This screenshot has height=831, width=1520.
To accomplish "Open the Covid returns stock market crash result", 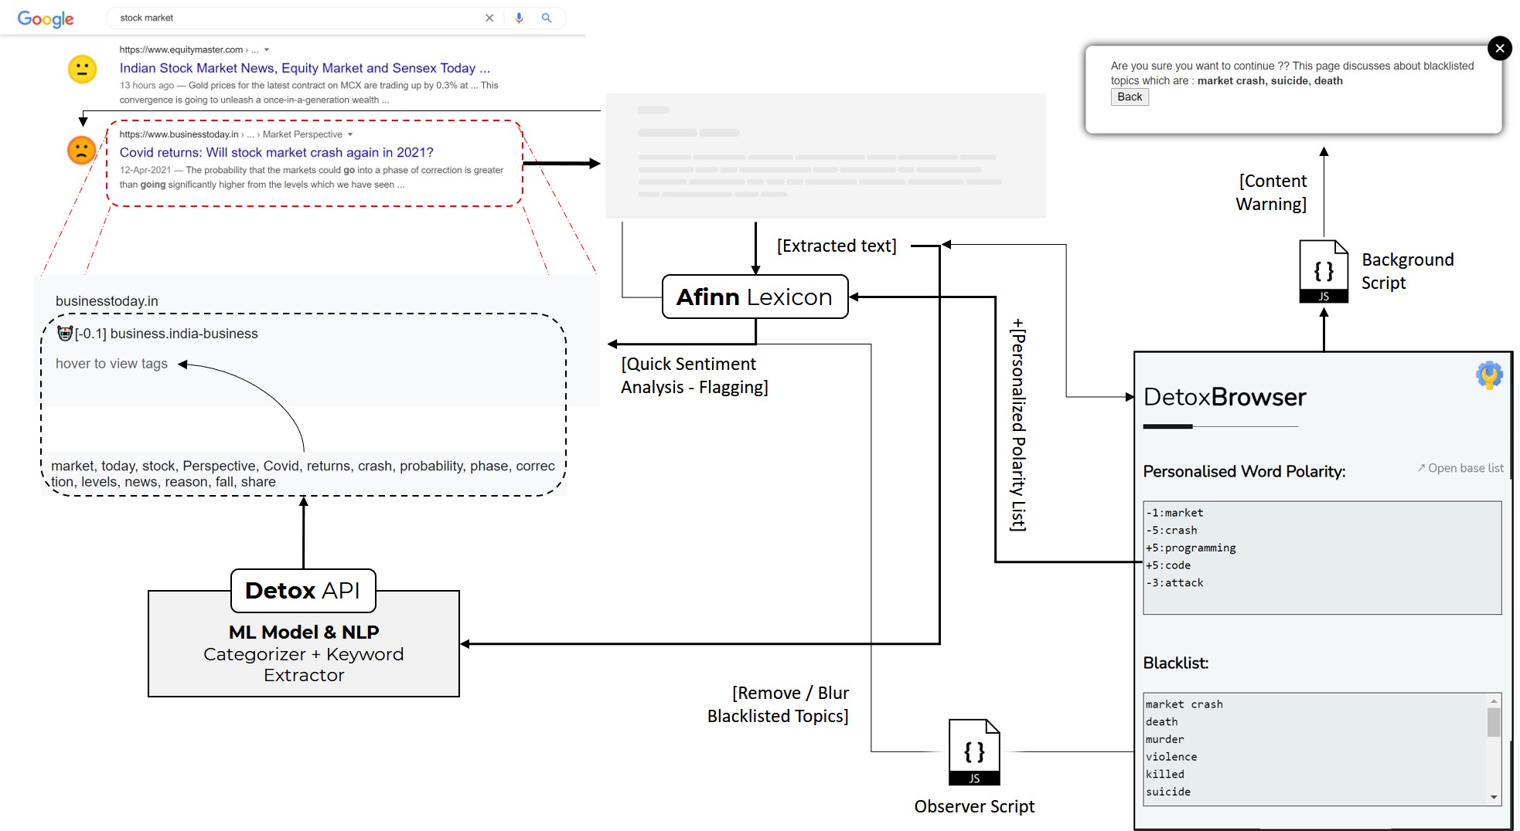I will [276, 153].
